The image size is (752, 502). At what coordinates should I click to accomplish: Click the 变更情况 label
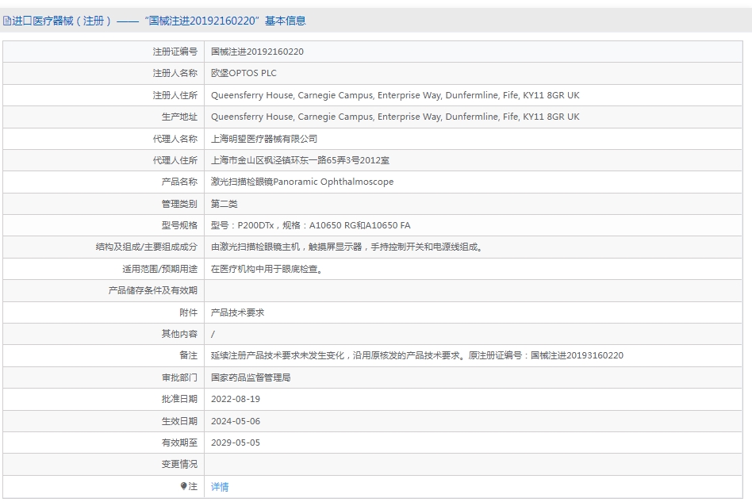click(179, 464)
